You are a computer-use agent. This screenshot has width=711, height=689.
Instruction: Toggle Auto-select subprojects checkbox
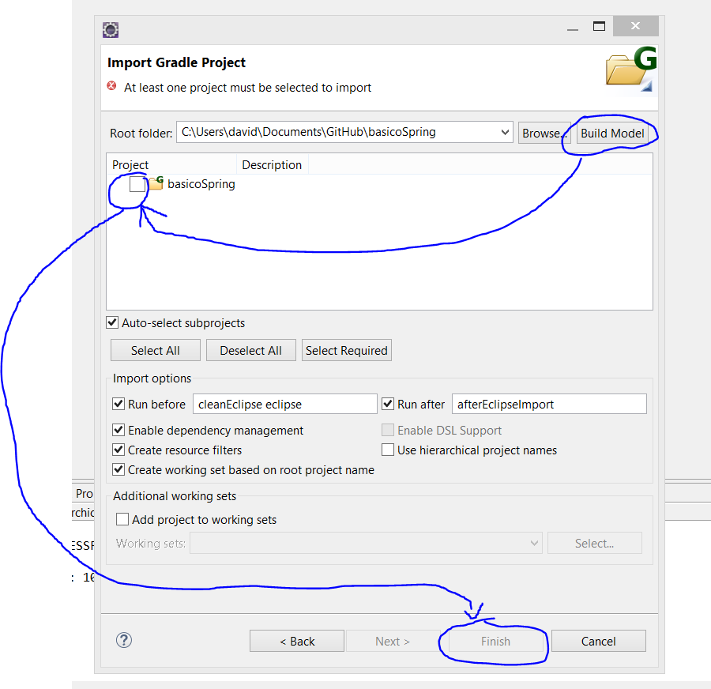[x=112, y=322]
